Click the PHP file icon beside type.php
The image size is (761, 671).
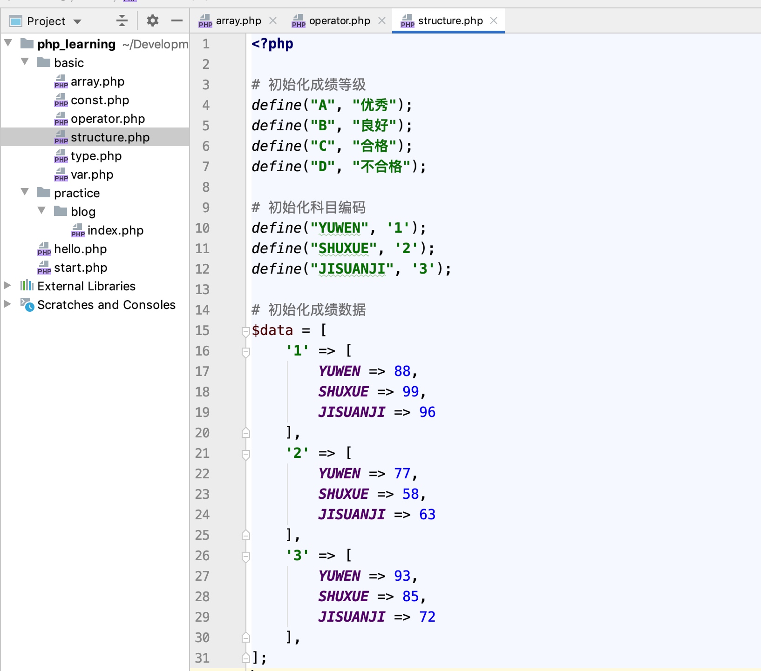pyautogui.click(x=61, y=156)
